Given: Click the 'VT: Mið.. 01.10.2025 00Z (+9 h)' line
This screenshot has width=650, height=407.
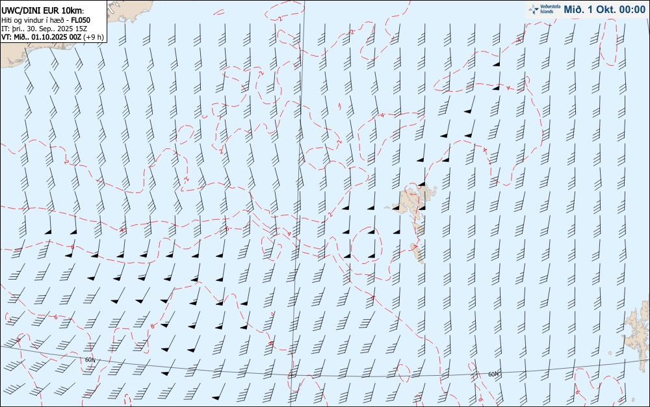Looking at the screenshot, I should pos(52,37).
